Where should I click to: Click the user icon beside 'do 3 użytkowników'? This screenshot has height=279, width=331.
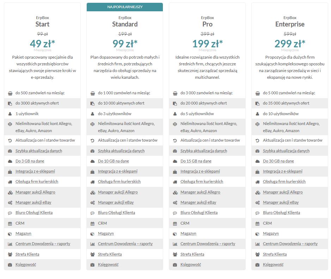click(92, 114)
